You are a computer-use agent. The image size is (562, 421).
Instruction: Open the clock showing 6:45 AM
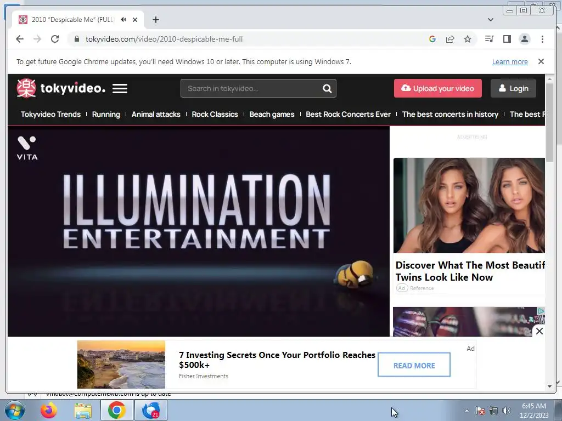point(534,411)
